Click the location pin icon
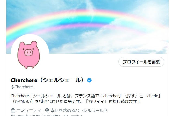Screen dimensions: 176x116 (47, 111)
